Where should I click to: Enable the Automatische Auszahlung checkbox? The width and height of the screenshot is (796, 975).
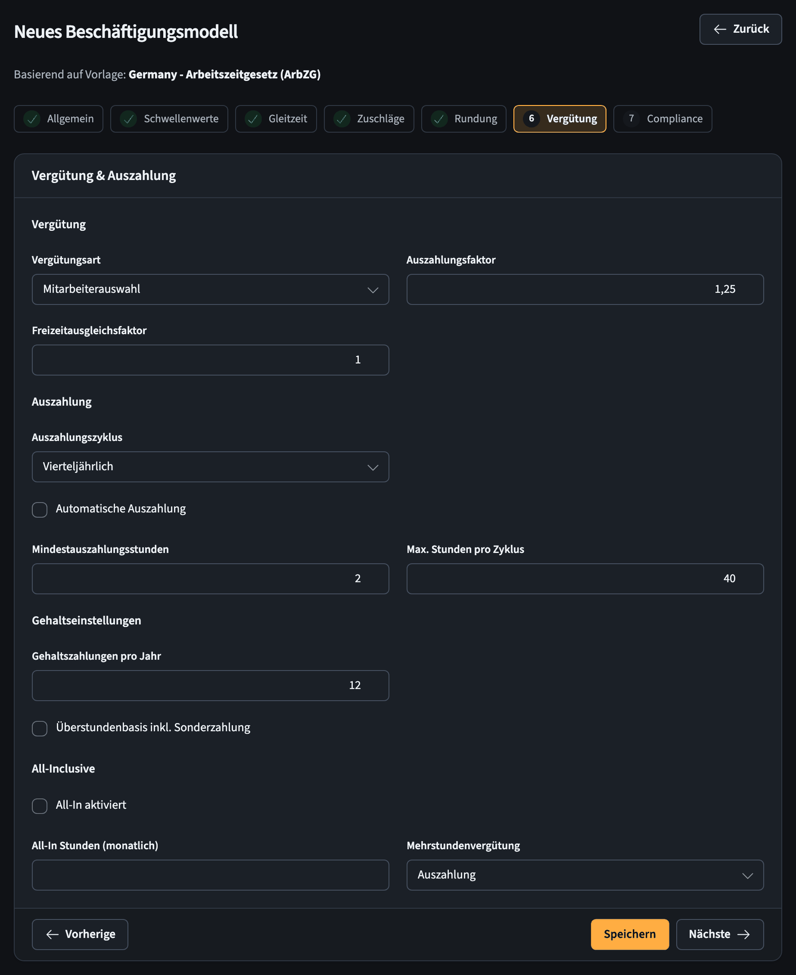coord(40,509)
